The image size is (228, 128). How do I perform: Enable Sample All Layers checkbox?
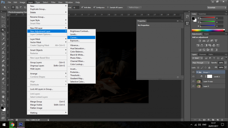108,7
